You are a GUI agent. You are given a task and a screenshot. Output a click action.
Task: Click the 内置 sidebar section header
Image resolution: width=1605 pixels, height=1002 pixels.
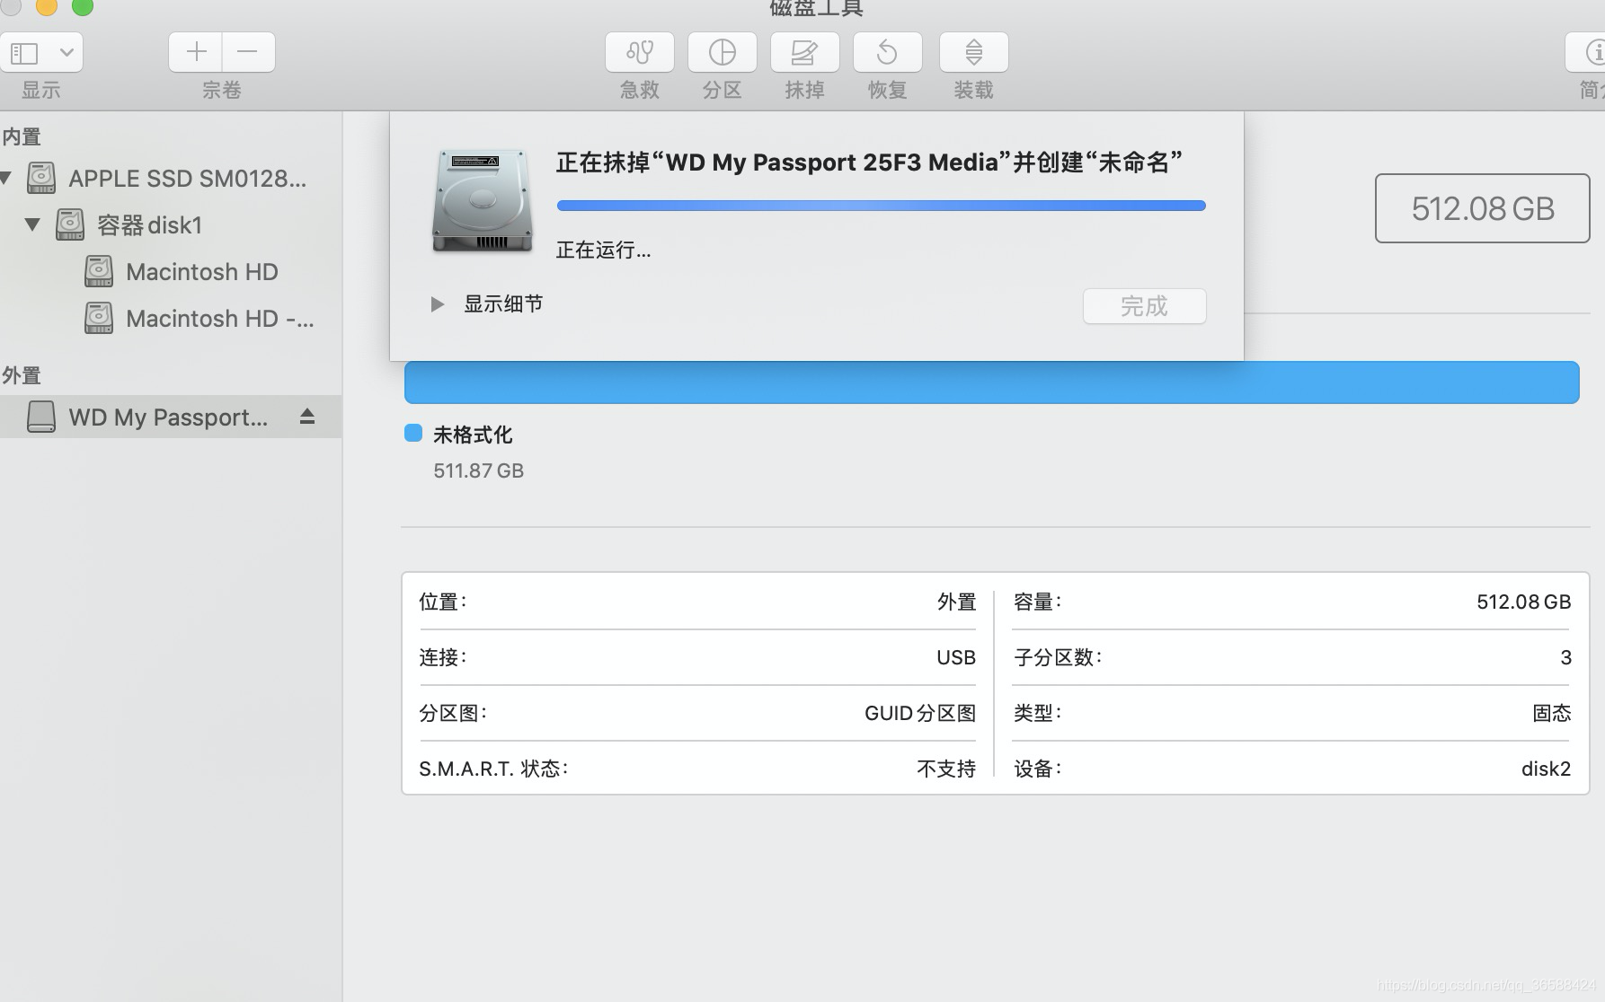(22, 136)
